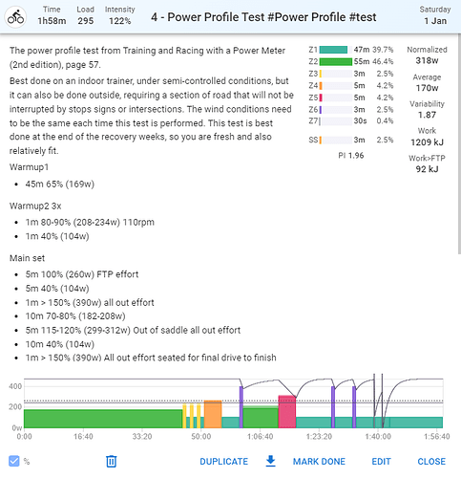Click the first purple 1m effort spike
The width and height of the screenshot is (461, 478).
pyautogui.click(x=241, y=407)
